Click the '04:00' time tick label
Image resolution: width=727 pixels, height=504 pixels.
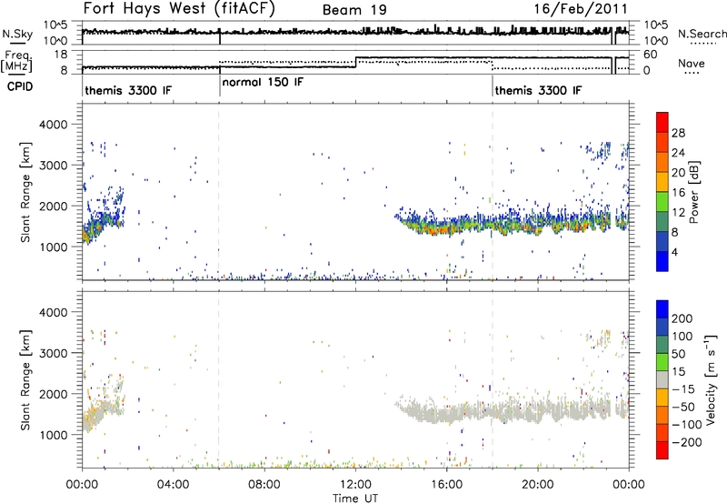tap(174, 485)
